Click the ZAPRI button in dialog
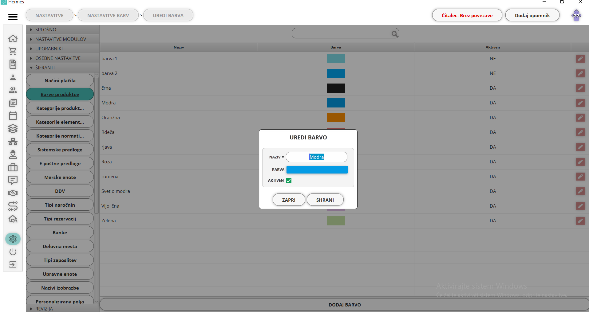 coord(289,200)
